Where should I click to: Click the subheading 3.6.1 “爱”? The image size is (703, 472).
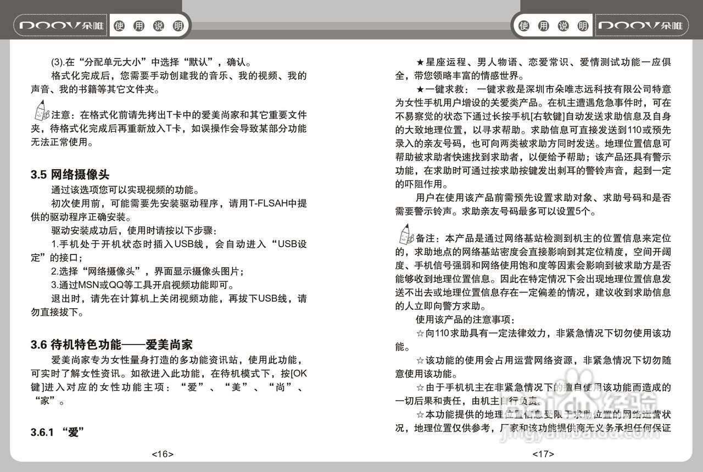[x=57, y=432]
